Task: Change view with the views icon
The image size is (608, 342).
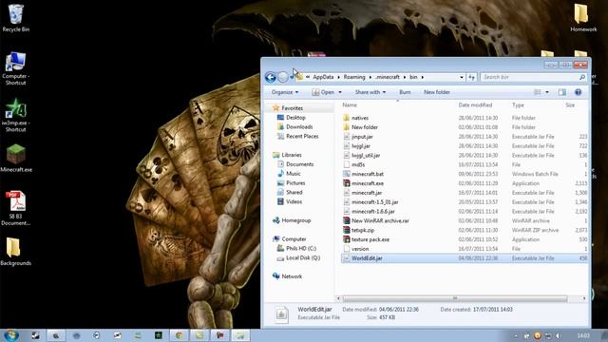Action: pos(538,92)
